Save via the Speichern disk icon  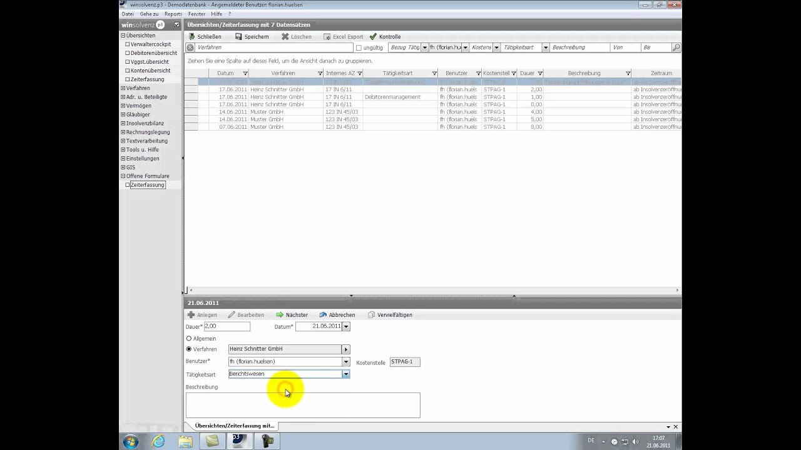click(238, 37)
